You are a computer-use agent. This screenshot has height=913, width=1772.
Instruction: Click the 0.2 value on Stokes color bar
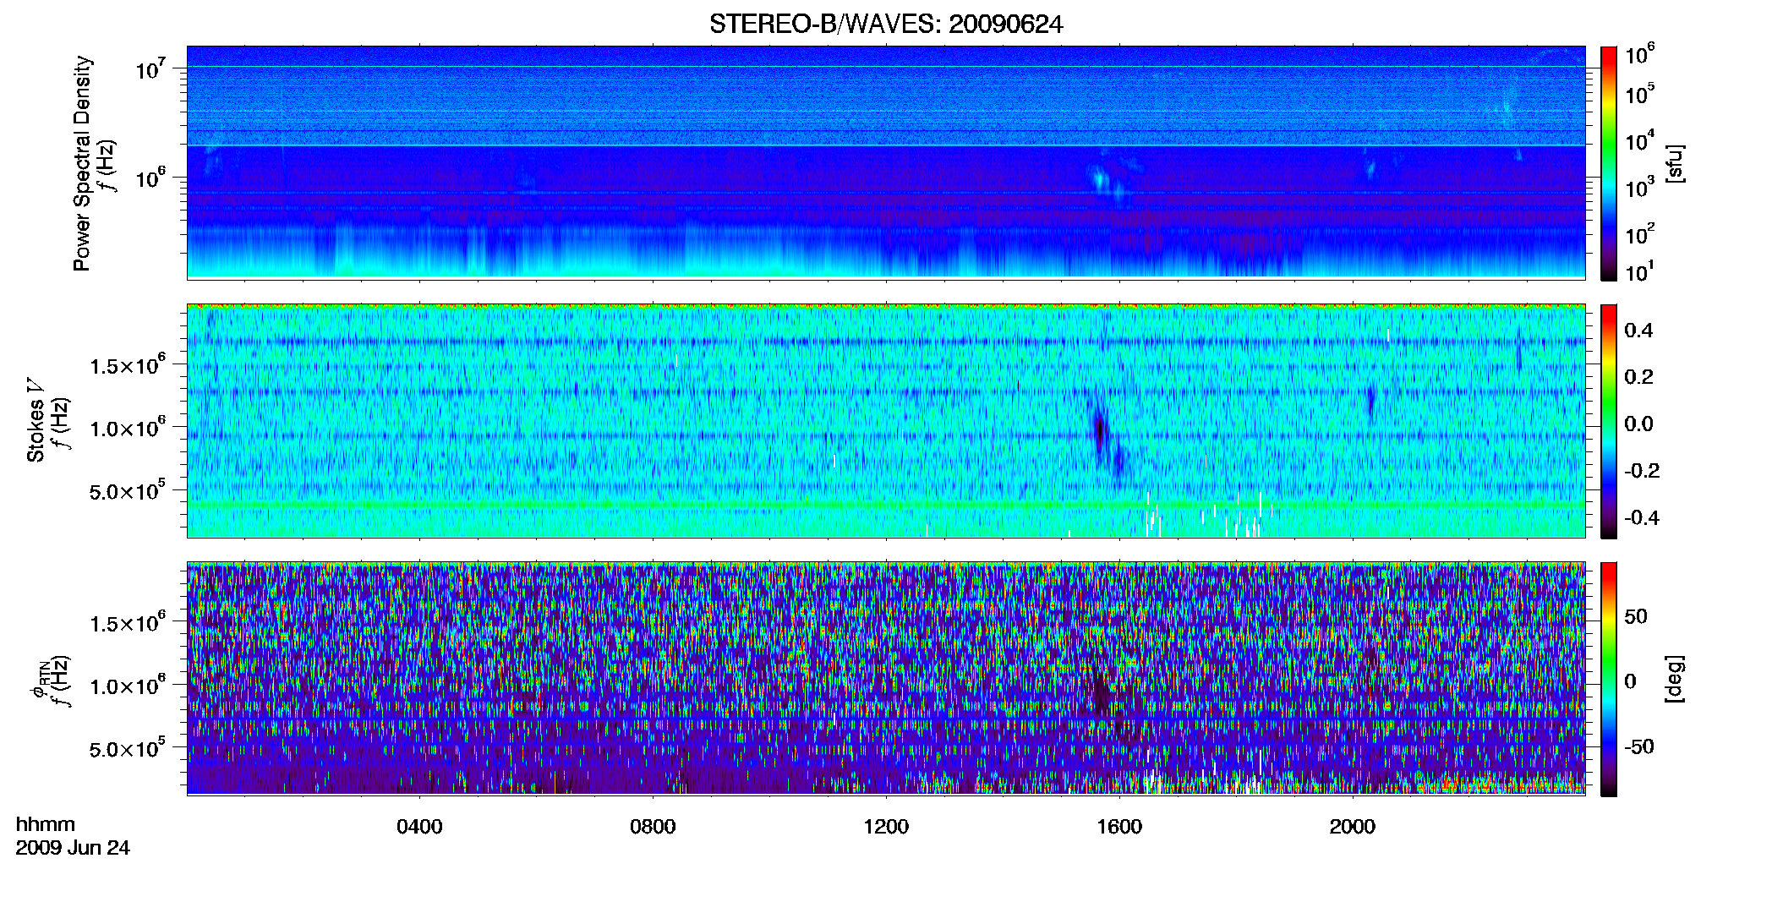[x=1638, y=377]
